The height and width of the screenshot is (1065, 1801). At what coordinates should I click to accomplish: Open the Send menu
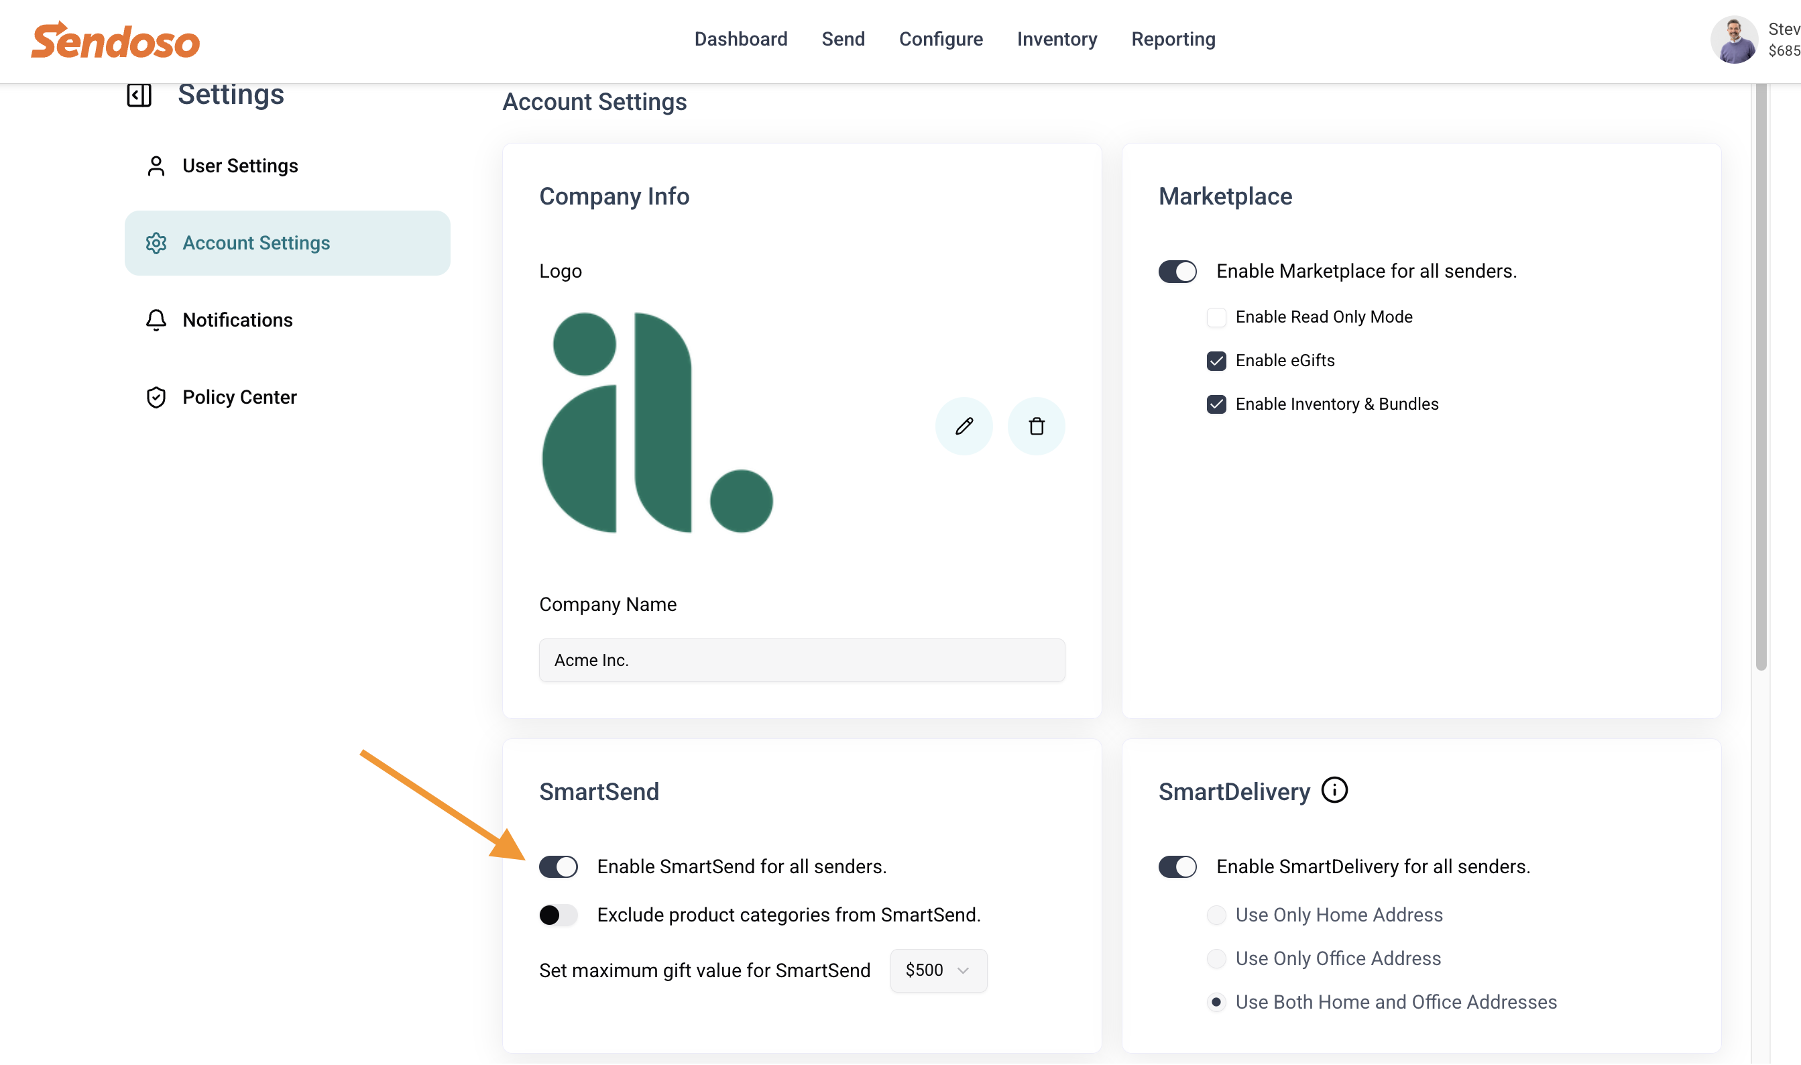pyautogui.click(x=843, y=39)
